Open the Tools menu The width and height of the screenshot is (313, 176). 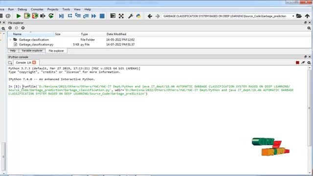pyautogui.click(x=66, y=9)
